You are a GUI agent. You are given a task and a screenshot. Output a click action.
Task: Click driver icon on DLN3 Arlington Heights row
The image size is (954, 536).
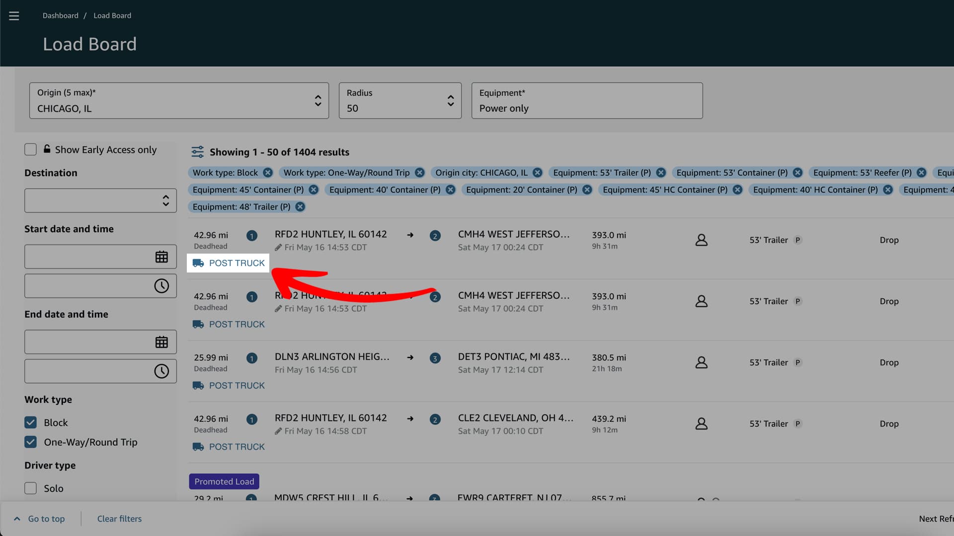pos(702,362)
